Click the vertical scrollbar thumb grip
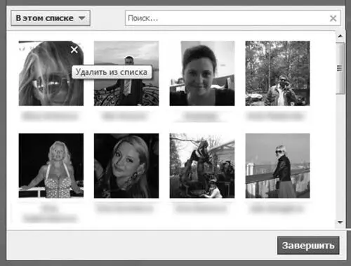 (x=340, y=68)
